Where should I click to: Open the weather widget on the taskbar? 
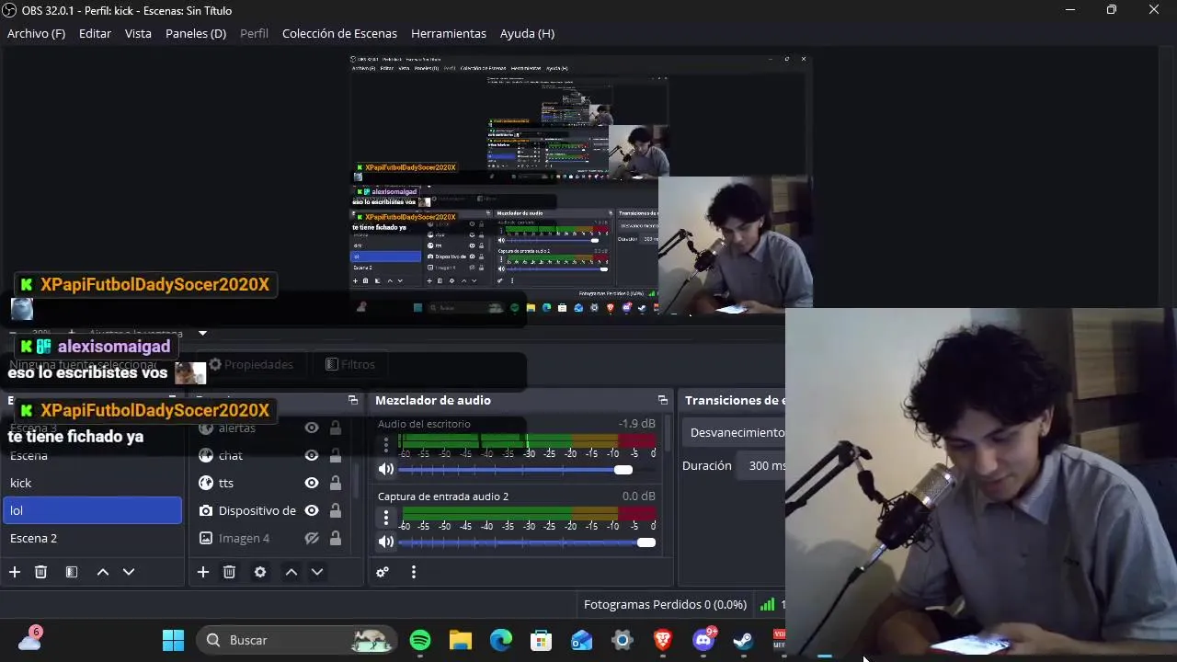(29, 639)
